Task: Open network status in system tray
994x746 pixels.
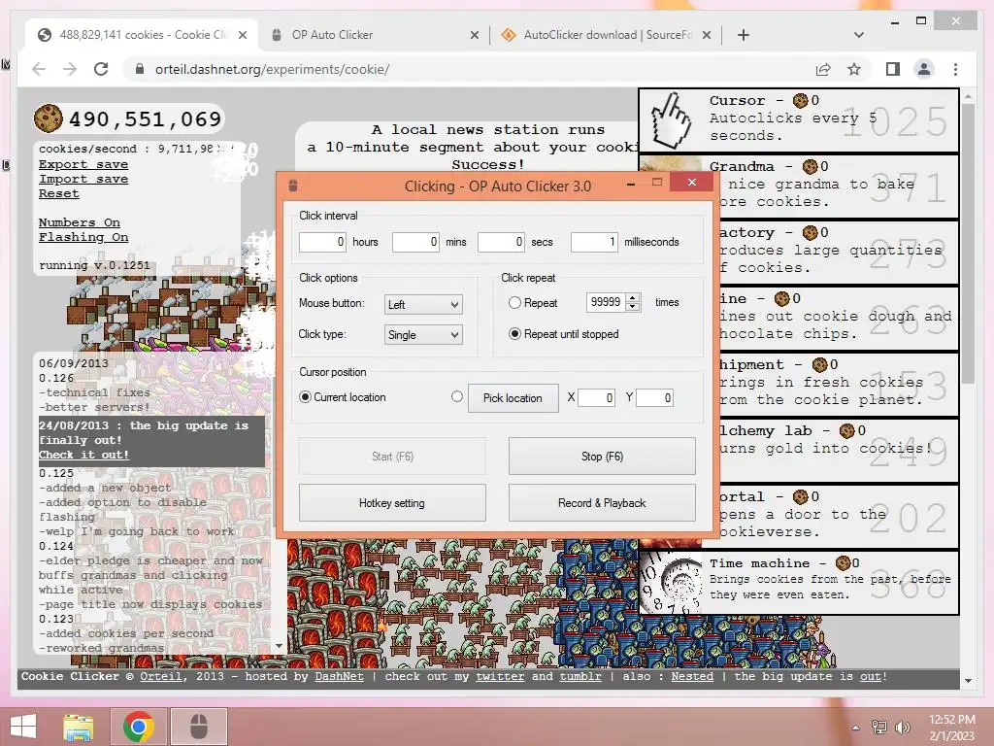Action: point(879,728)
